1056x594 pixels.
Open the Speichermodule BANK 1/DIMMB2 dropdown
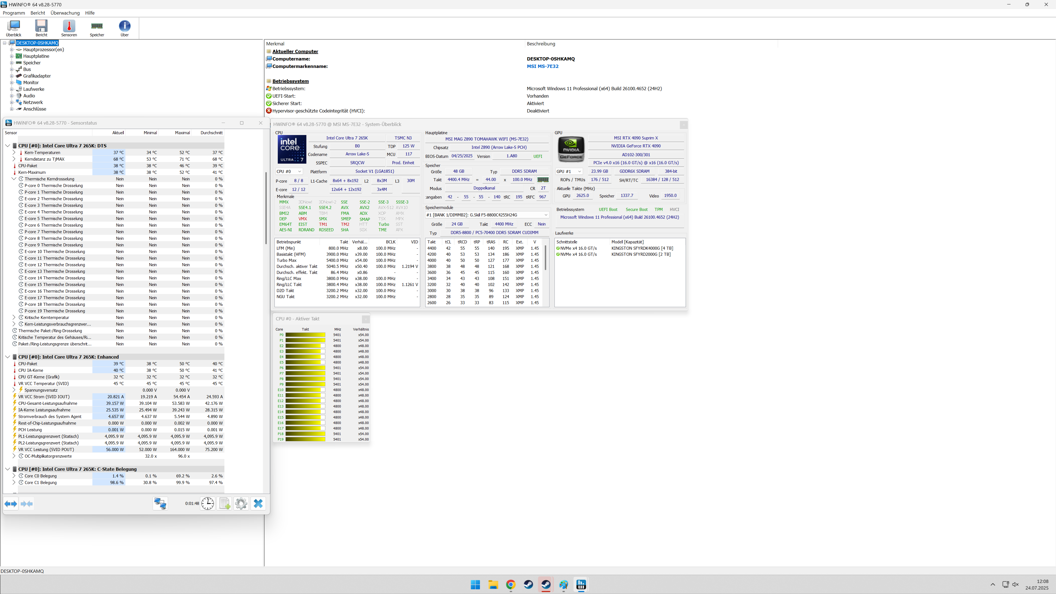[x=487, y=215]
